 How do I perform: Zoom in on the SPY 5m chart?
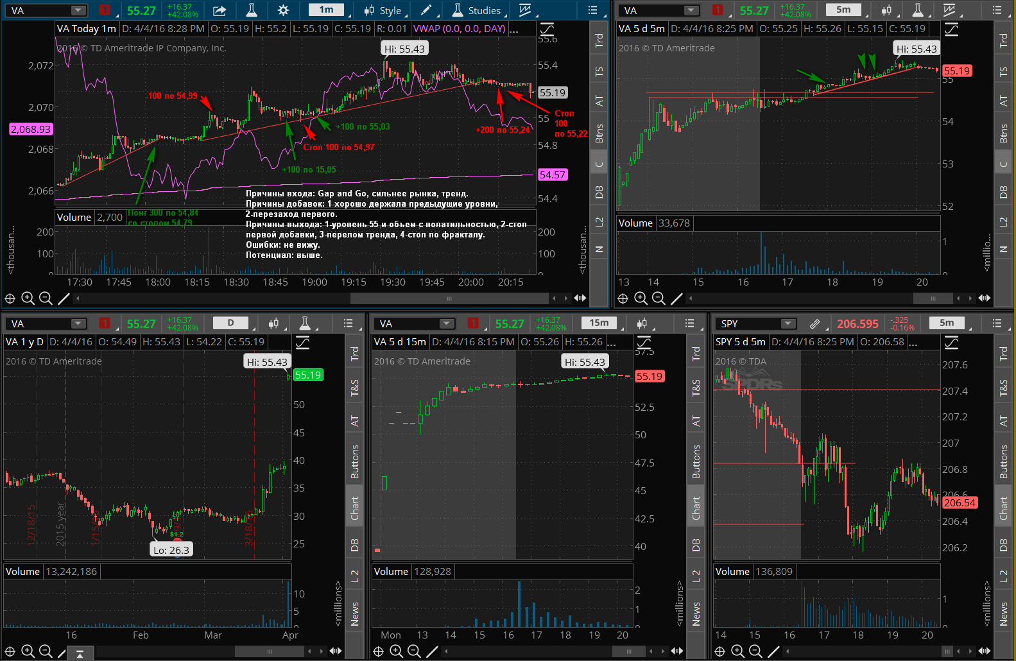pyautogui.click(x=738, y=651)
